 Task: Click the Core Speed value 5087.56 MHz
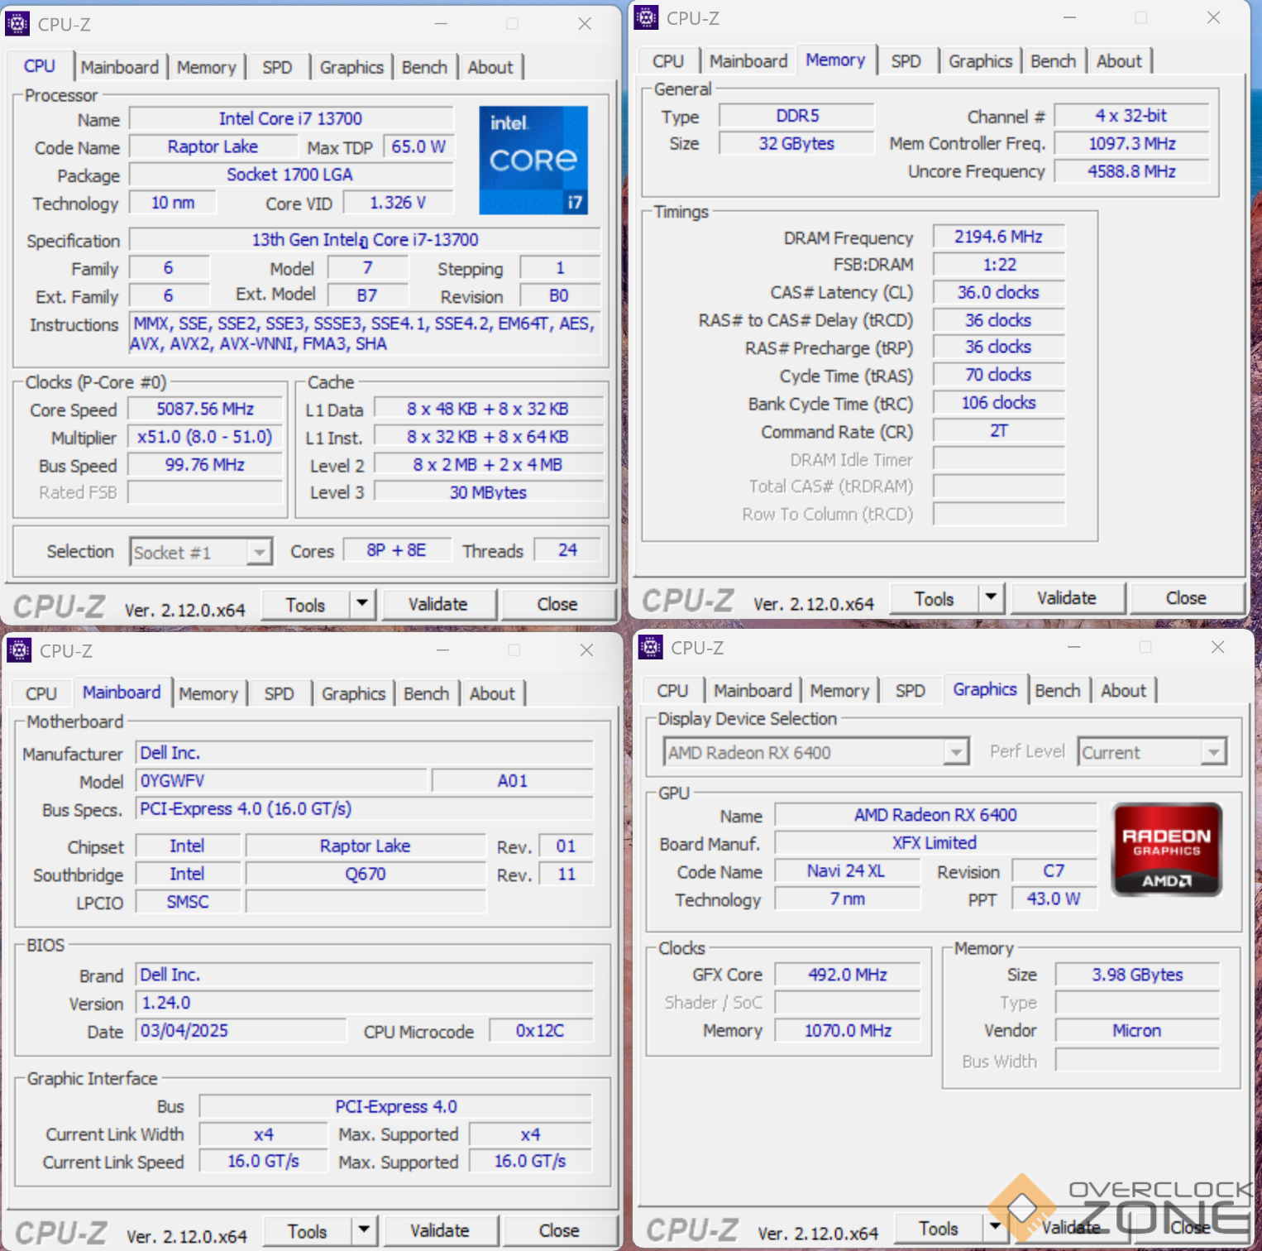[205, 409]
